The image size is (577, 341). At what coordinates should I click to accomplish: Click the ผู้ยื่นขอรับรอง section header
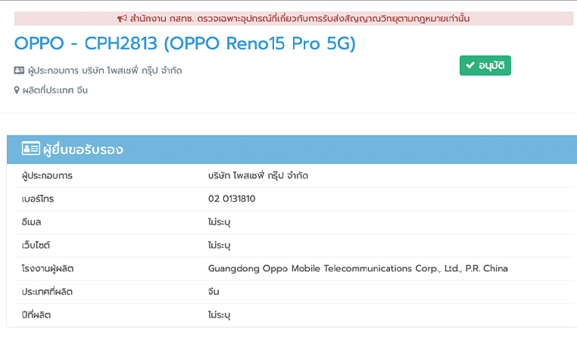click(292, 149)
